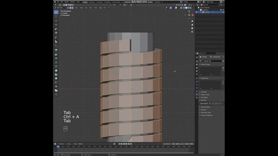Open the Modifiers wrench properties tab
Image resolution: width=278 pixels, height=156 pixels.
tap(197, 81)
